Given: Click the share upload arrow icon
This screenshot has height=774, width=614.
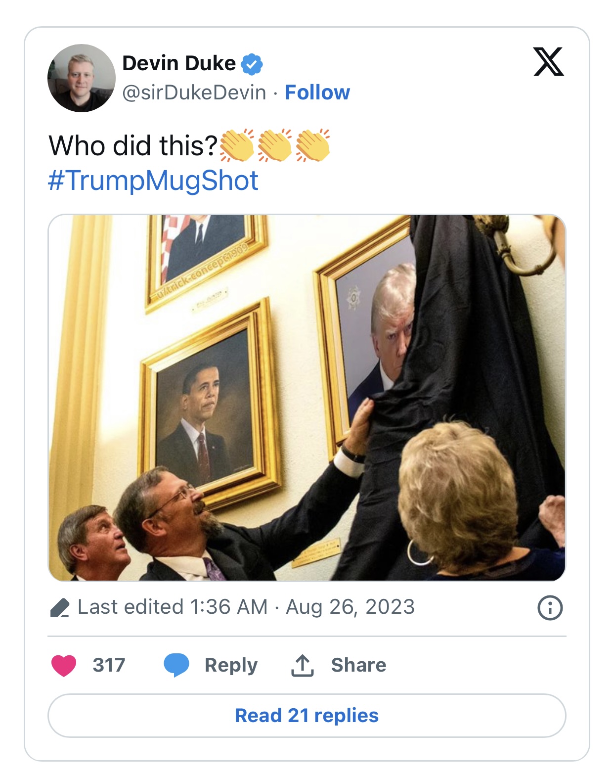Looking at the screenshot, I should point(302,665).
